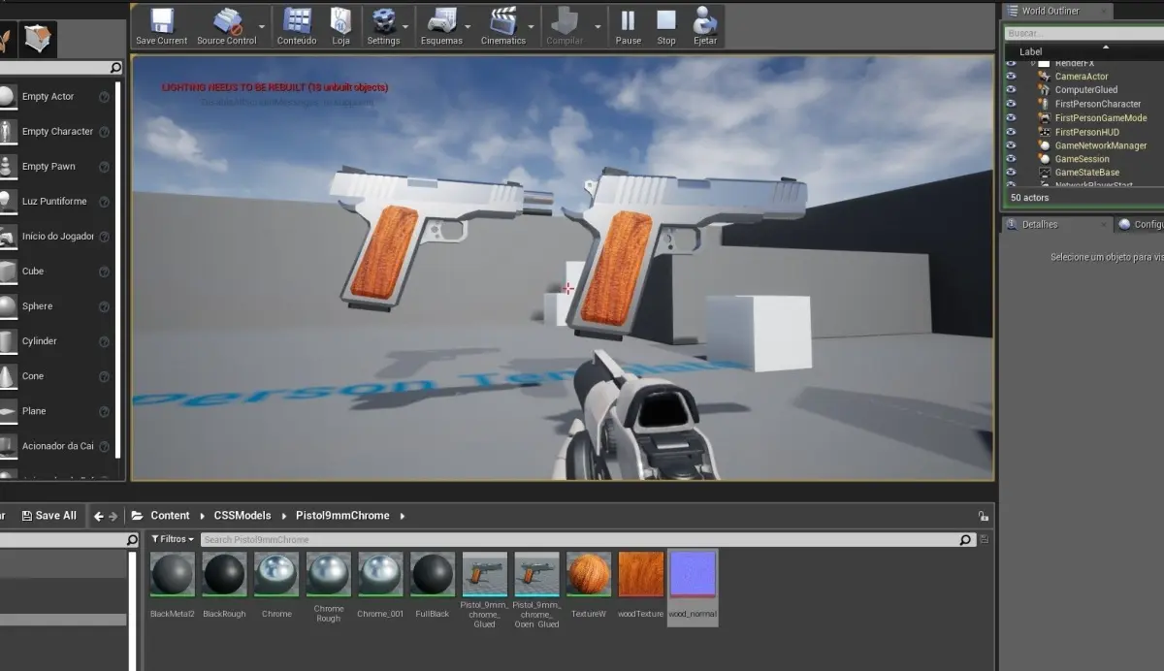This screenshot has height=671, width=1164.
Task: Open the Filtros dropdown
Action: point(173,539)
